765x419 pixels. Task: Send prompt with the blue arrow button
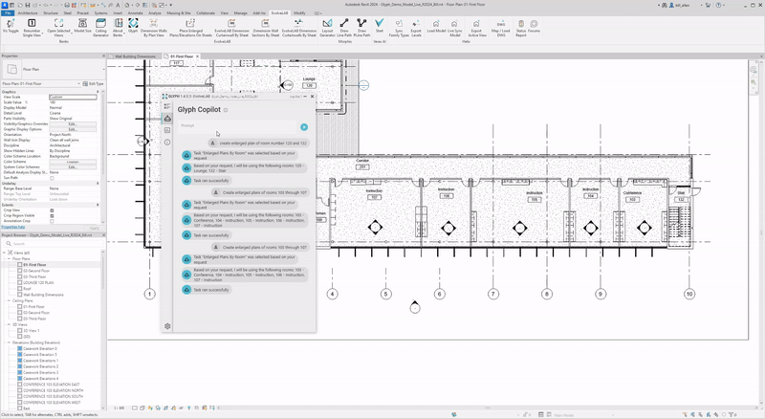point(304,126)
